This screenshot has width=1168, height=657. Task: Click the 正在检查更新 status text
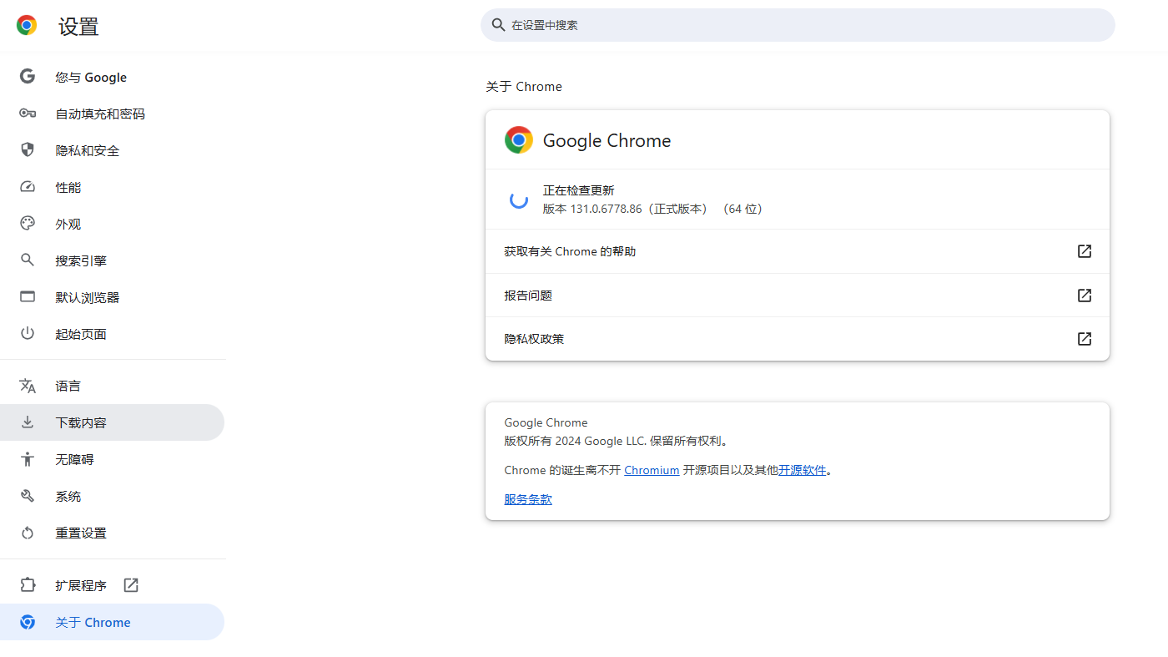click(x=578, y=190)
